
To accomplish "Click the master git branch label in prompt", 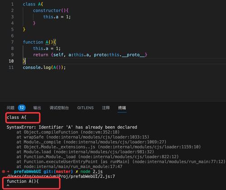I will pyautogui.click(x=63, y=171).
